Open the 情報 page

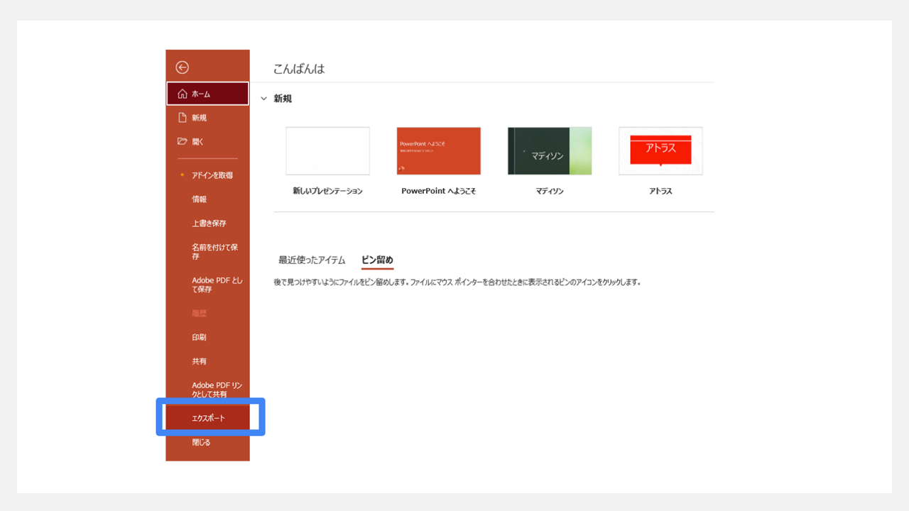tap(207, 199)
